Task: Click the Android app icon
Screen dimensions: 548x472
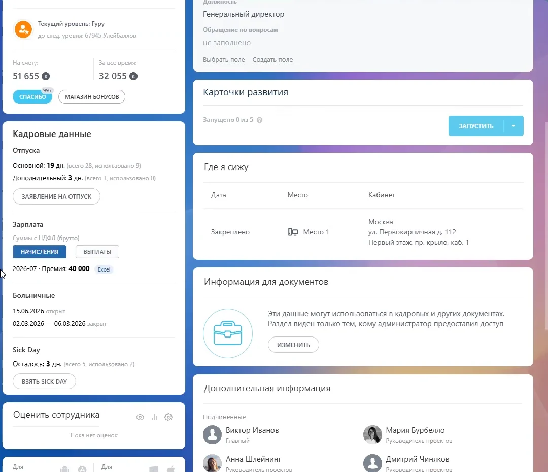Action: coord(64,469)
